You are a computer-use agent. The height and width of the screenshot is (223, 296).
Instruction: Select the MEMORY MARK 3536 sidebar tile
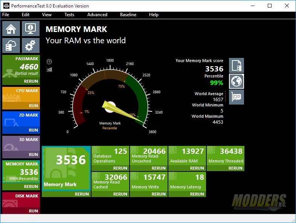(21, 171)
